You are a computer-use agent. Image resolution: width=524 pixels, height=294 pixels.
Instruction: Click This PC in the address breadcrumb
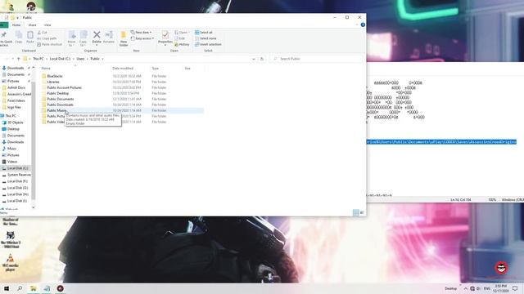tap(38, 59)
